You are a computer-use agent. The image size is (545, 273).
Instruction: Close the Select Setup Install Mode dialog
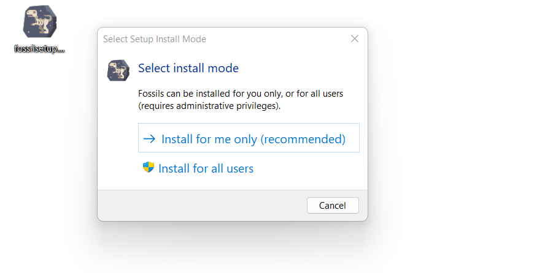pos(354,39)
